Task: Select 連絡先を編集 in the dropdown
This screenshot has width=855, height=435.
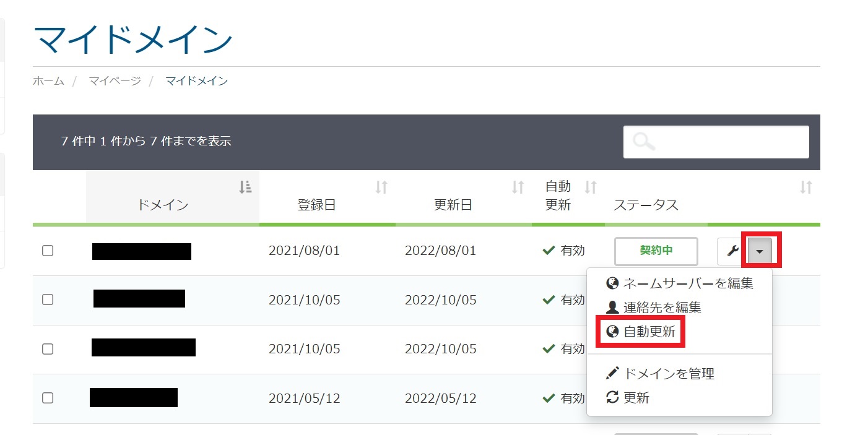Action: [661, 308]
